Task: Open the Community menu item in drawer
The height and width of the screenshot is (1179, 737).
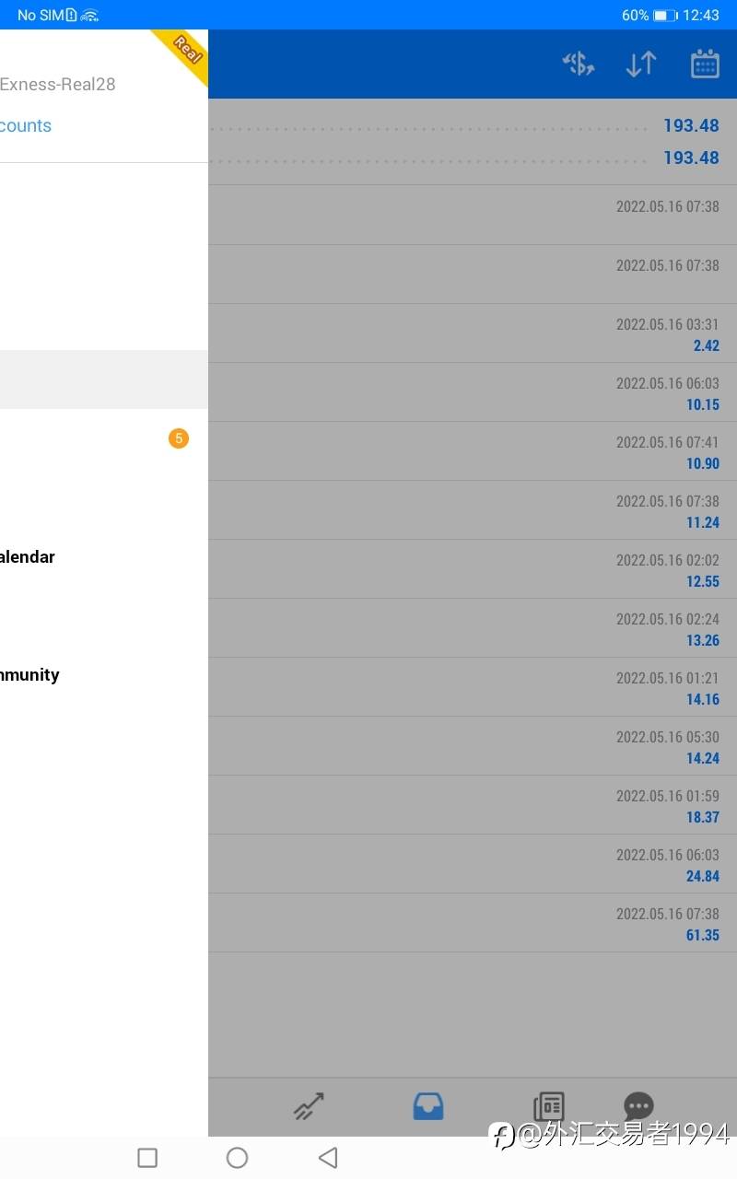Action: 29,675
